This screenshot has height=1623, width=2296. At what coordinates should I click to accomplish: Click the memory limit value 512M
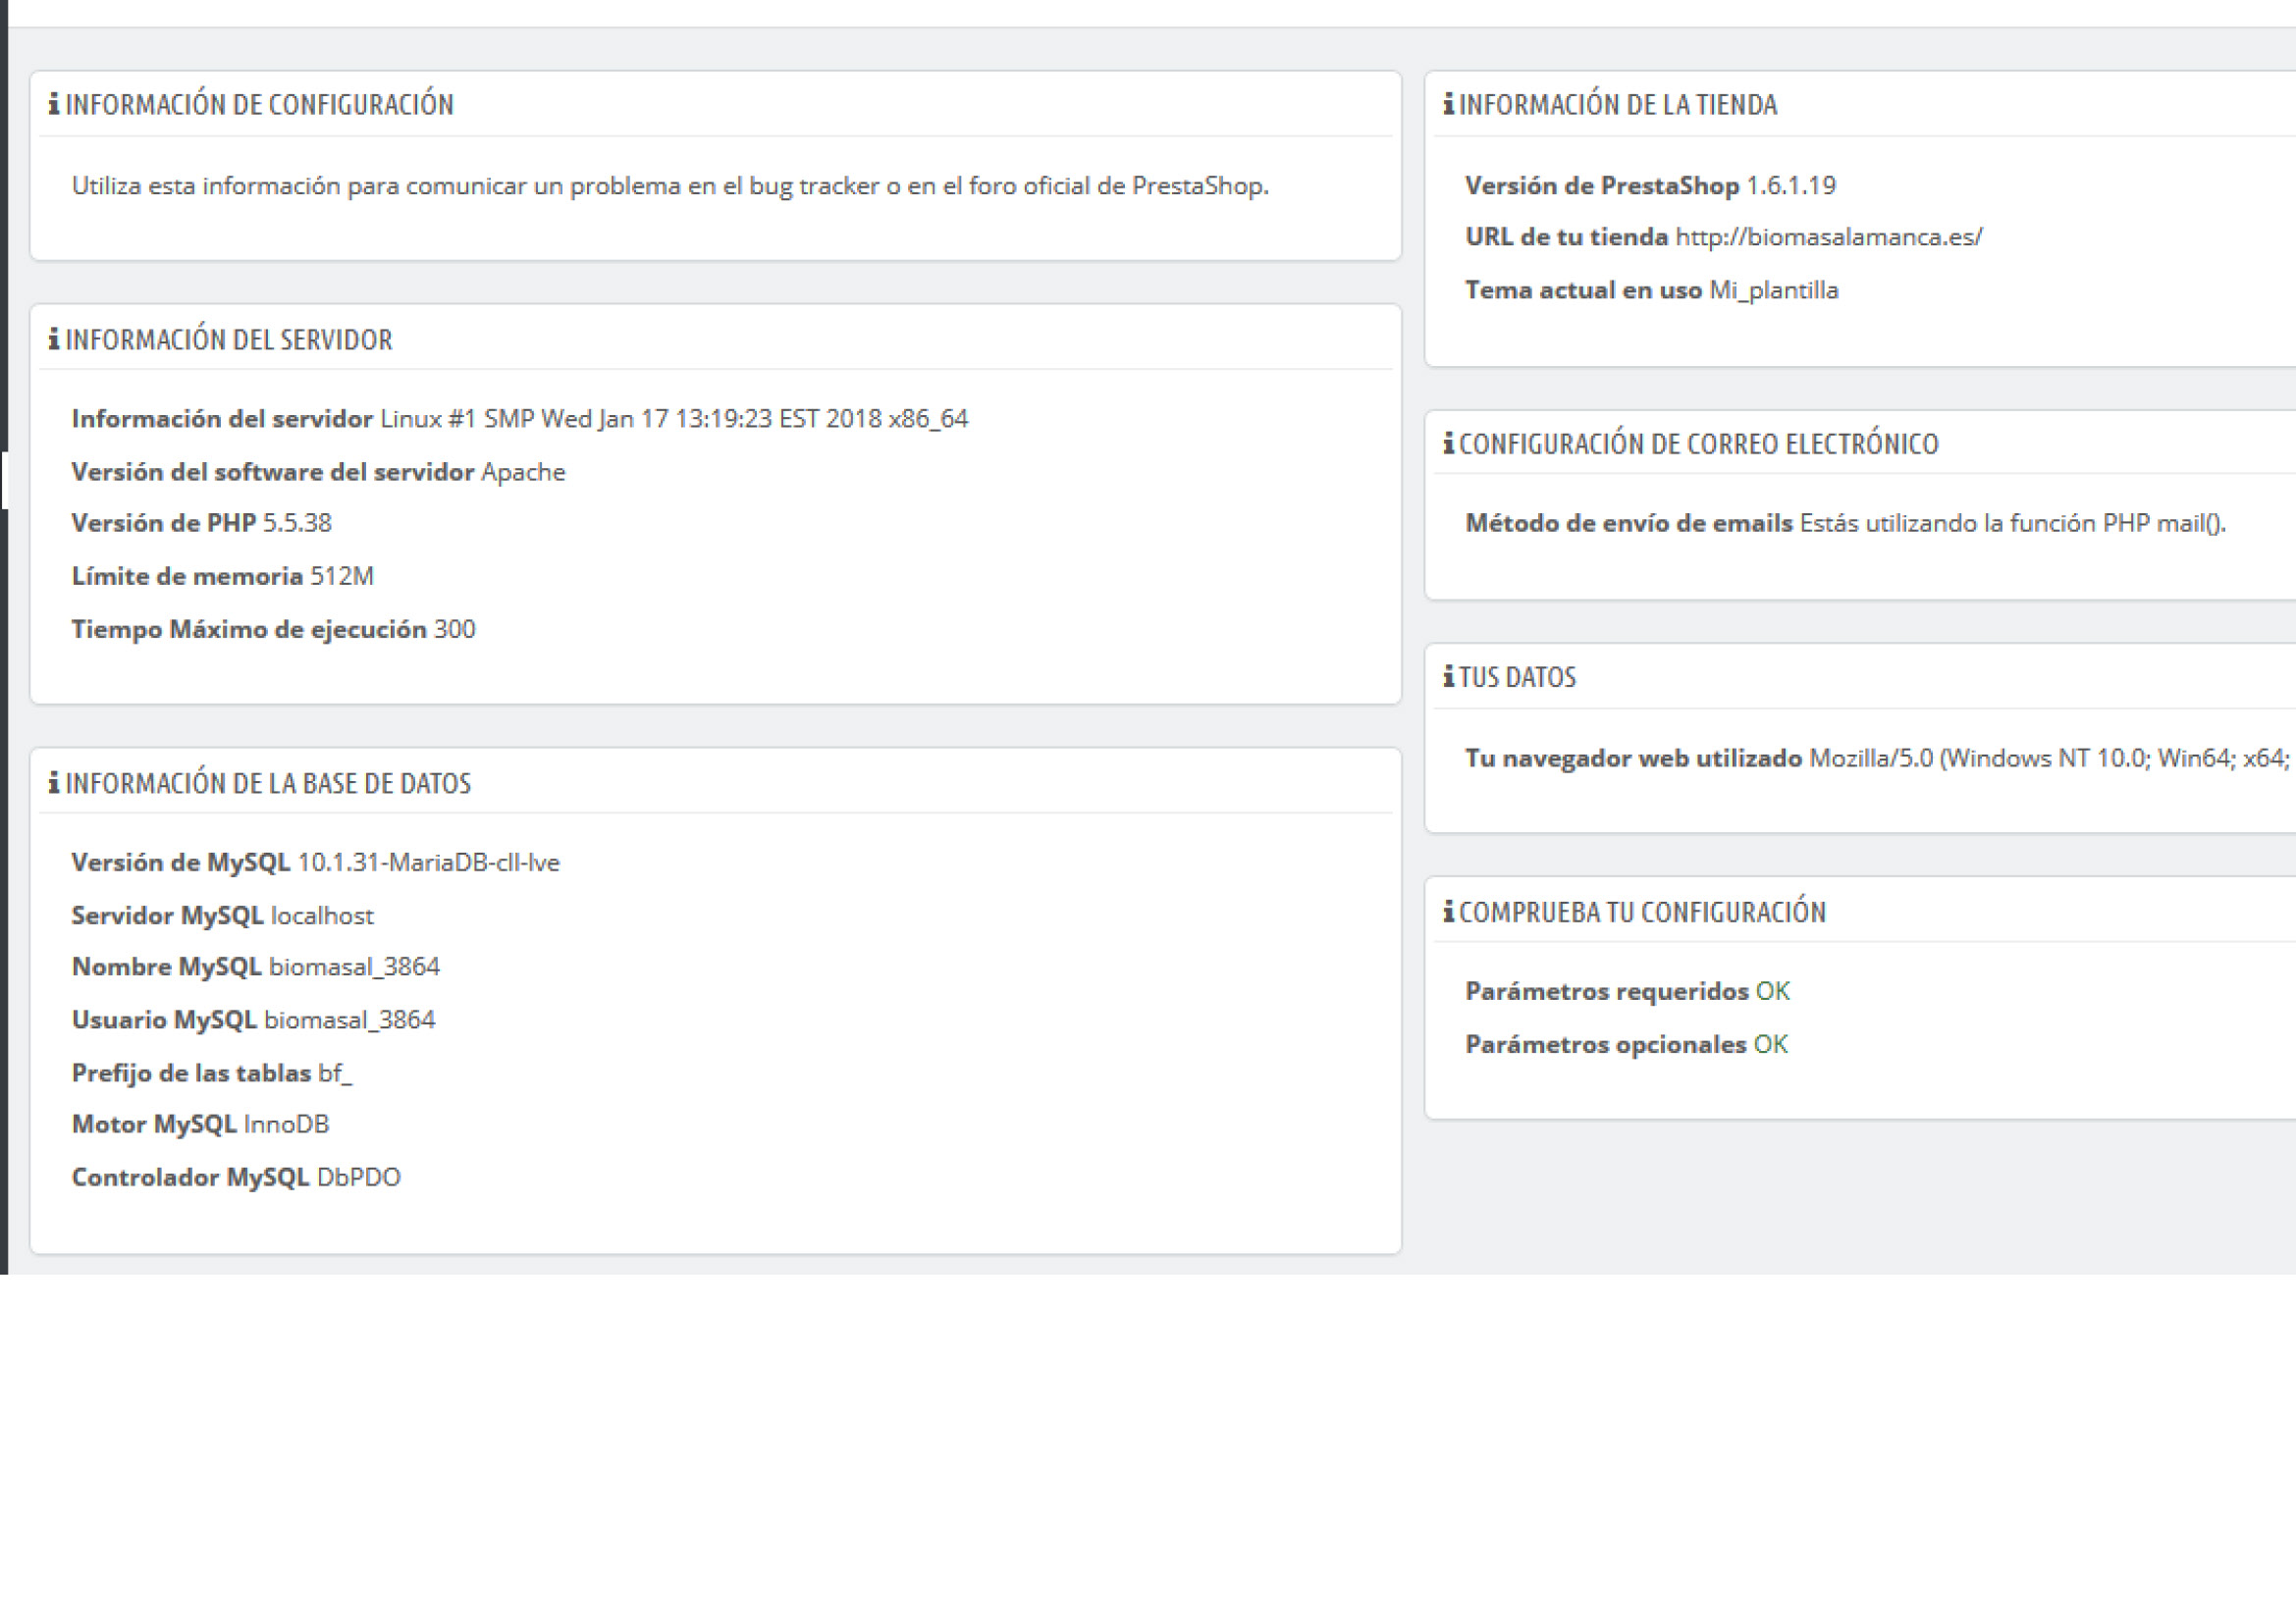point(342,577)
